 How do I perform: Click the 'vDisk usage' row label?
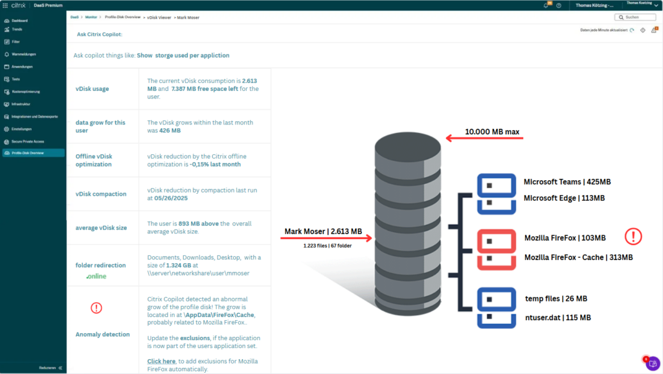tap(92, 89)
